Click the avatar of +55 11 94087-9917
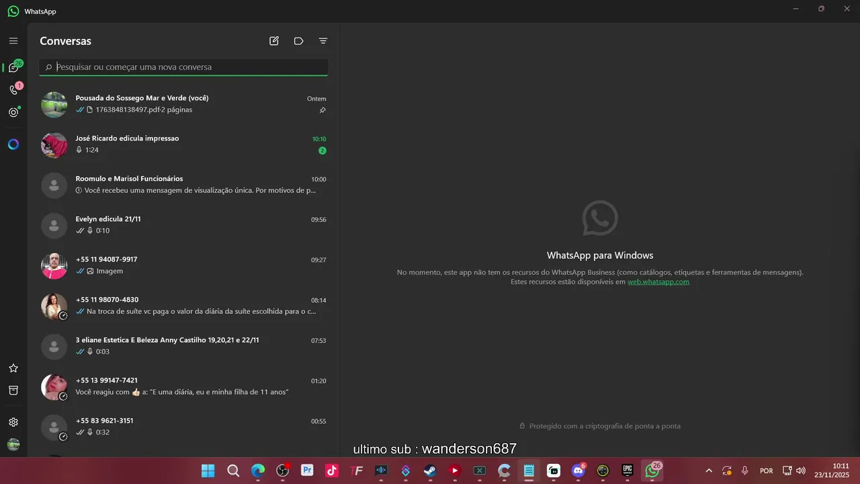The width and height of the screenshot is (860, 484). click(x=54, y=266)
